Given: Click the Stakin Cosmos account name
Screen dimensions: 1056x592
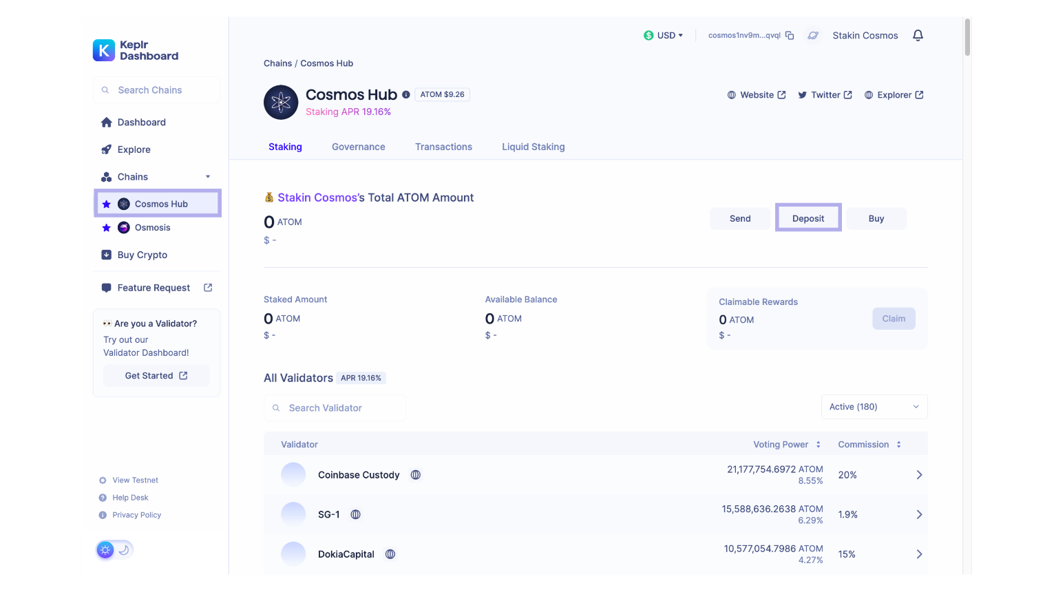Looking at the screenshot, I should [x=865, y=35].
